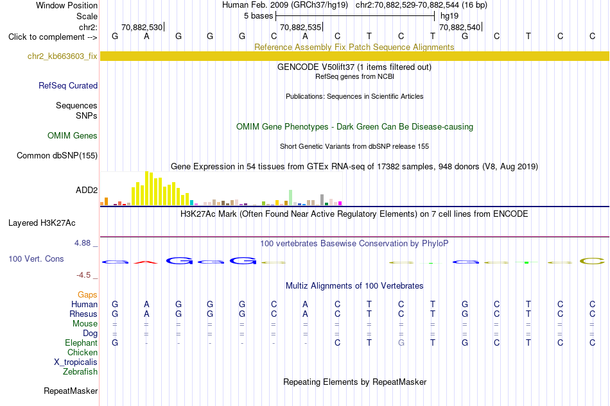The image size is (610, 406).
Task: Click Publications: Sequences in Scientific Articles title
Action: point(354,96)
